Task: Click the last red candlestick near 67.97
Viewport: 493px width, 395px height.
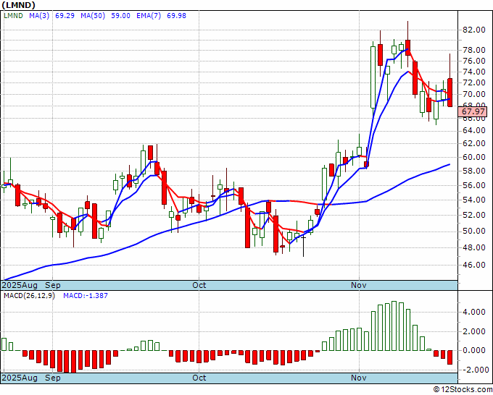Action: click(450, 93)
